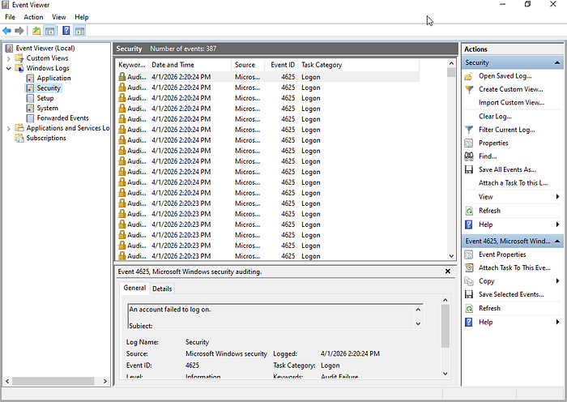Toggle the Show/Hide Console Tree toolbar icon
Image resolution: width=567 pixels, height=402 pixels.
tap(49, 31)
